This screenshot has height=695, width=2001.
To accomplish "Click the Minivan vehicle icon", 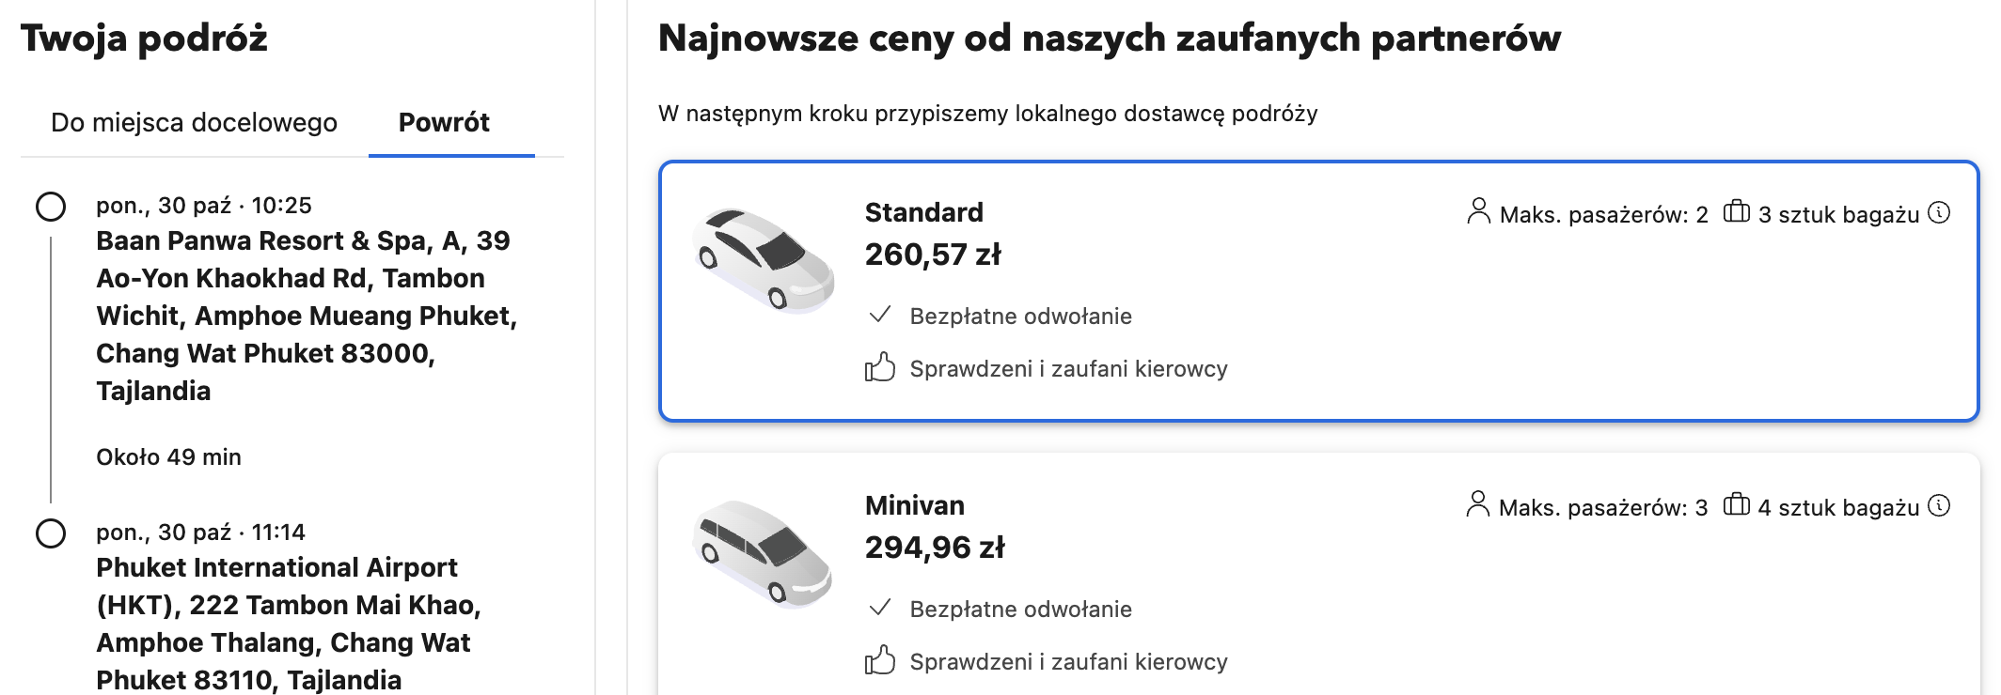I will pos(764,549).
